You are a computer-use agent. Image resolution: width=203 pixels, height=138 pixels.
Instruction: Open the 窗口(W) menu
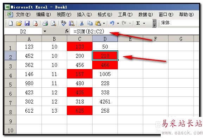tap(166, 14)
